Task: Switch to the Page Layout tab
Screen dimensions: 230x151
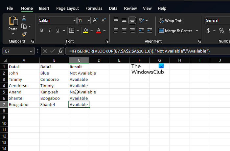Action: click(x=67, y=8)
